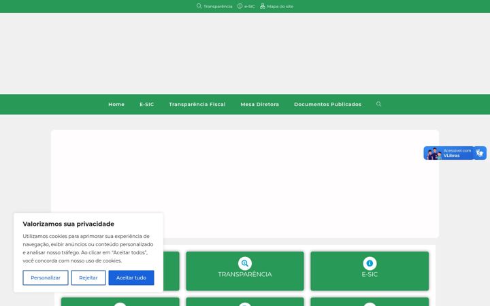Open the search icon in the green navigation bar

coord(378,104)
